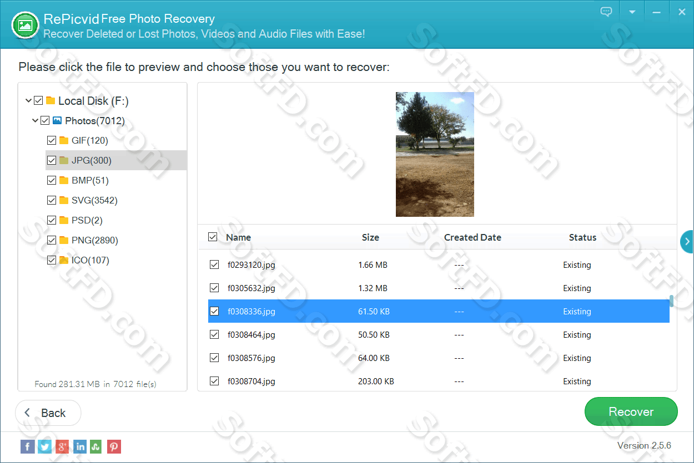Image resolution: width=694 pixels, height=463 pixels.
Task: Uncheck the SVG(3542) checkbox
Action: 52,200
